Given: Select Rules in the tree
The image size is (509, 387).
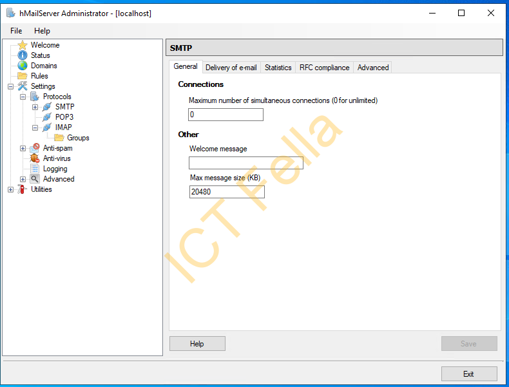Looking at the screenshot, I should point(39,76).
